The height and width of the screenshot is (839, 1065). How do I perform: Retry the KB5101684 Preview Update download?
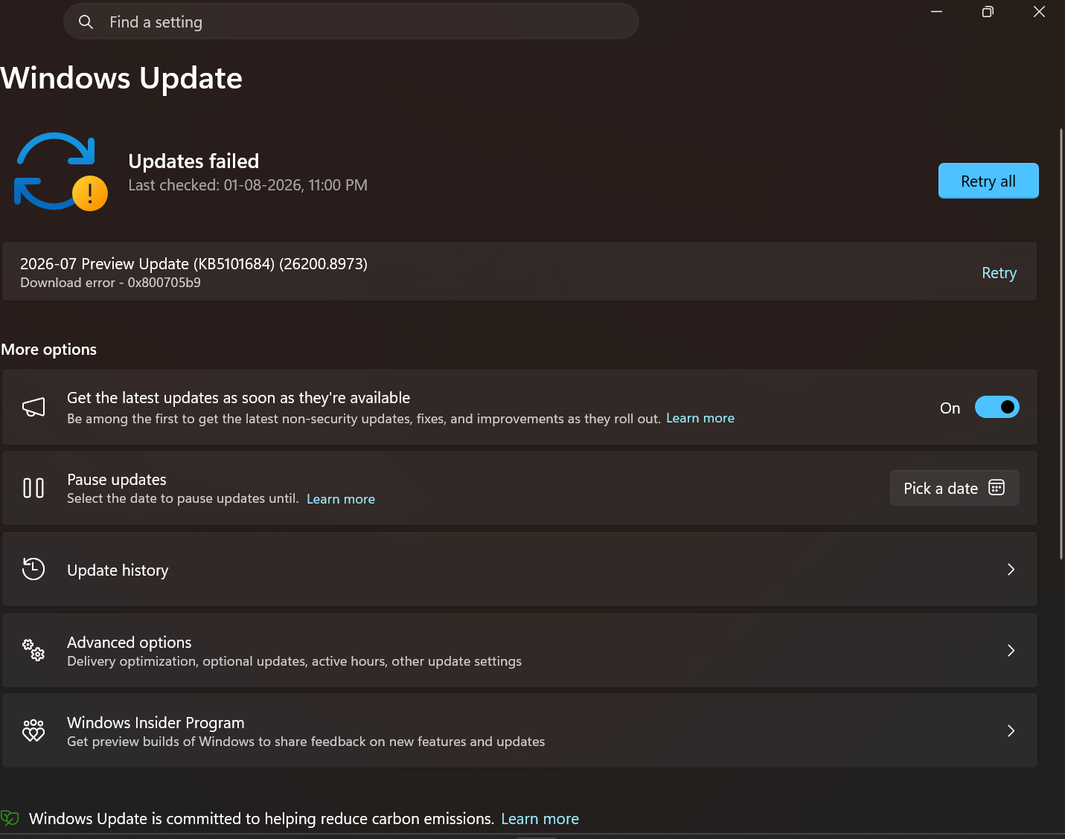999,273
